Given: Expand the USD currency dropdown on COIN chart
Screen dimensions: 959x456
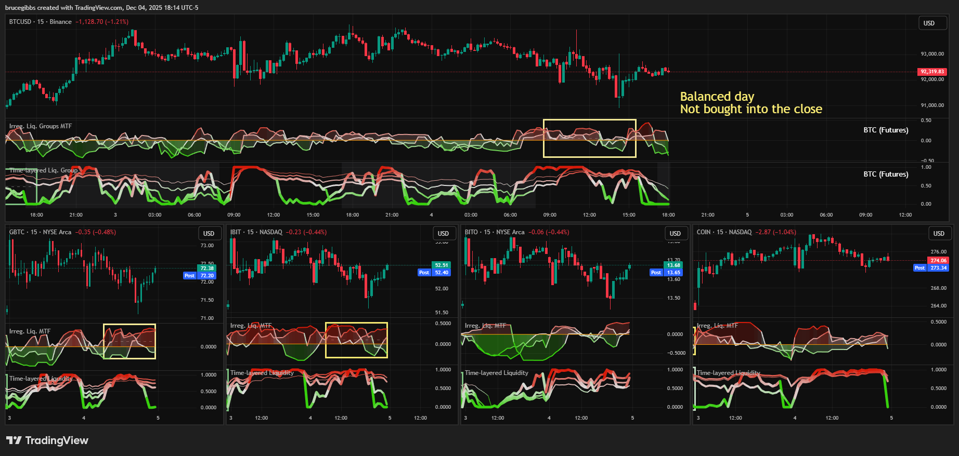Looking at the screenshot, I should 938,234.
